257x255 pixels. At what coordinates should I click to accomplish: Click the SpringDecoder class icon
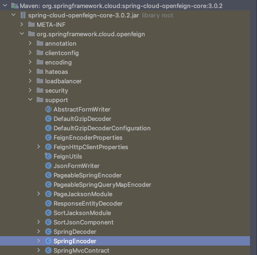(48, 231)
